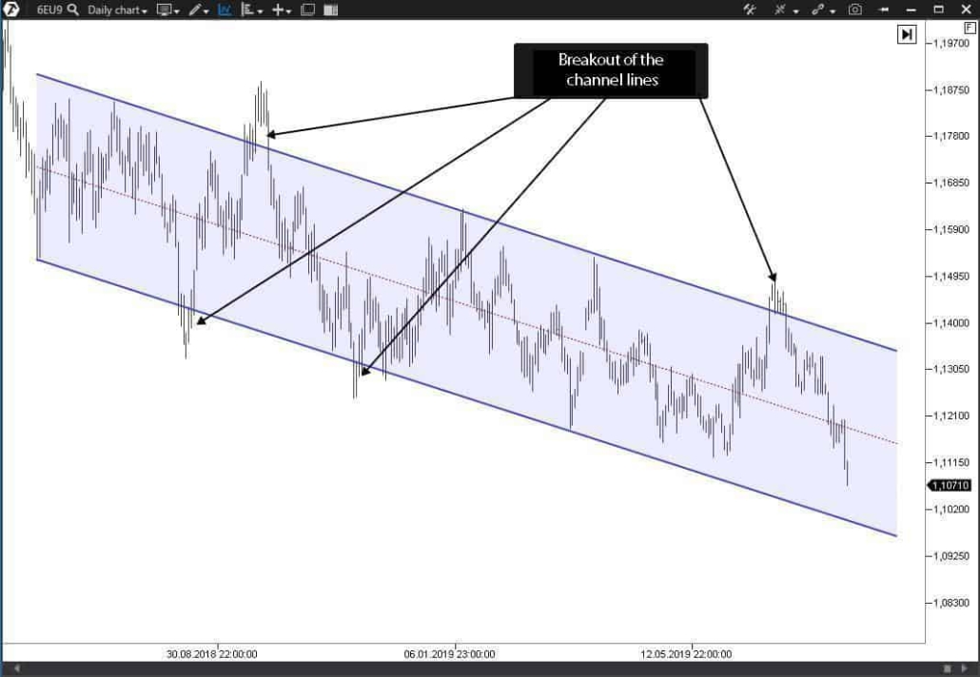The height and width of the screenshot is (677, 980).
Task: Search instrument using magnifier next to 6EU9
Action: pyautogui.click(x=73, y=10)
